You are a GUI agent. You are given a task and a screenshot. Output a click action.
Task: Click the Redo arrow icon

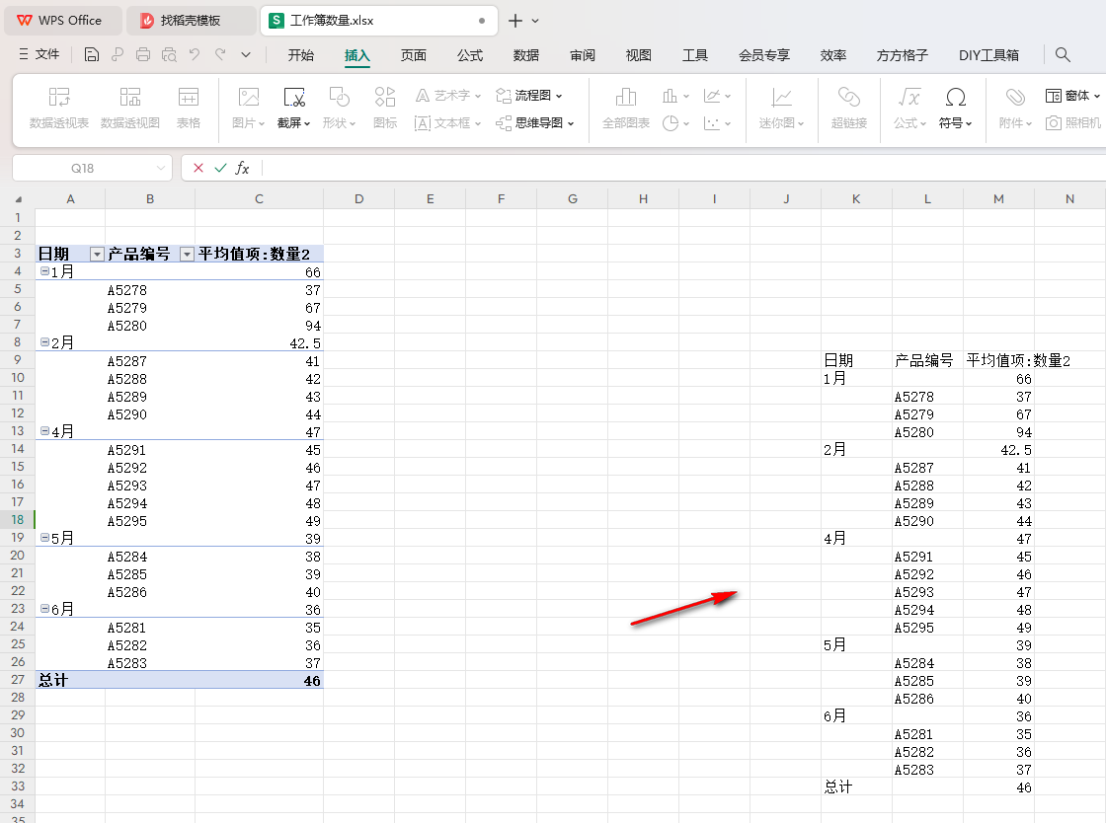tap(220, 54)
